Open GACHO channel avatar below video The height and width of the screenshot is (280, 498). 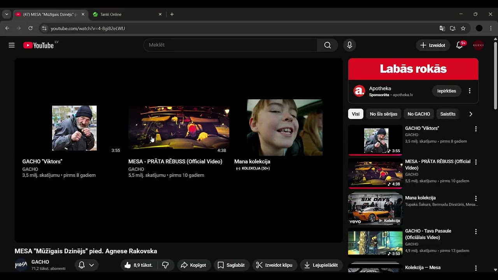pos(21,265)
